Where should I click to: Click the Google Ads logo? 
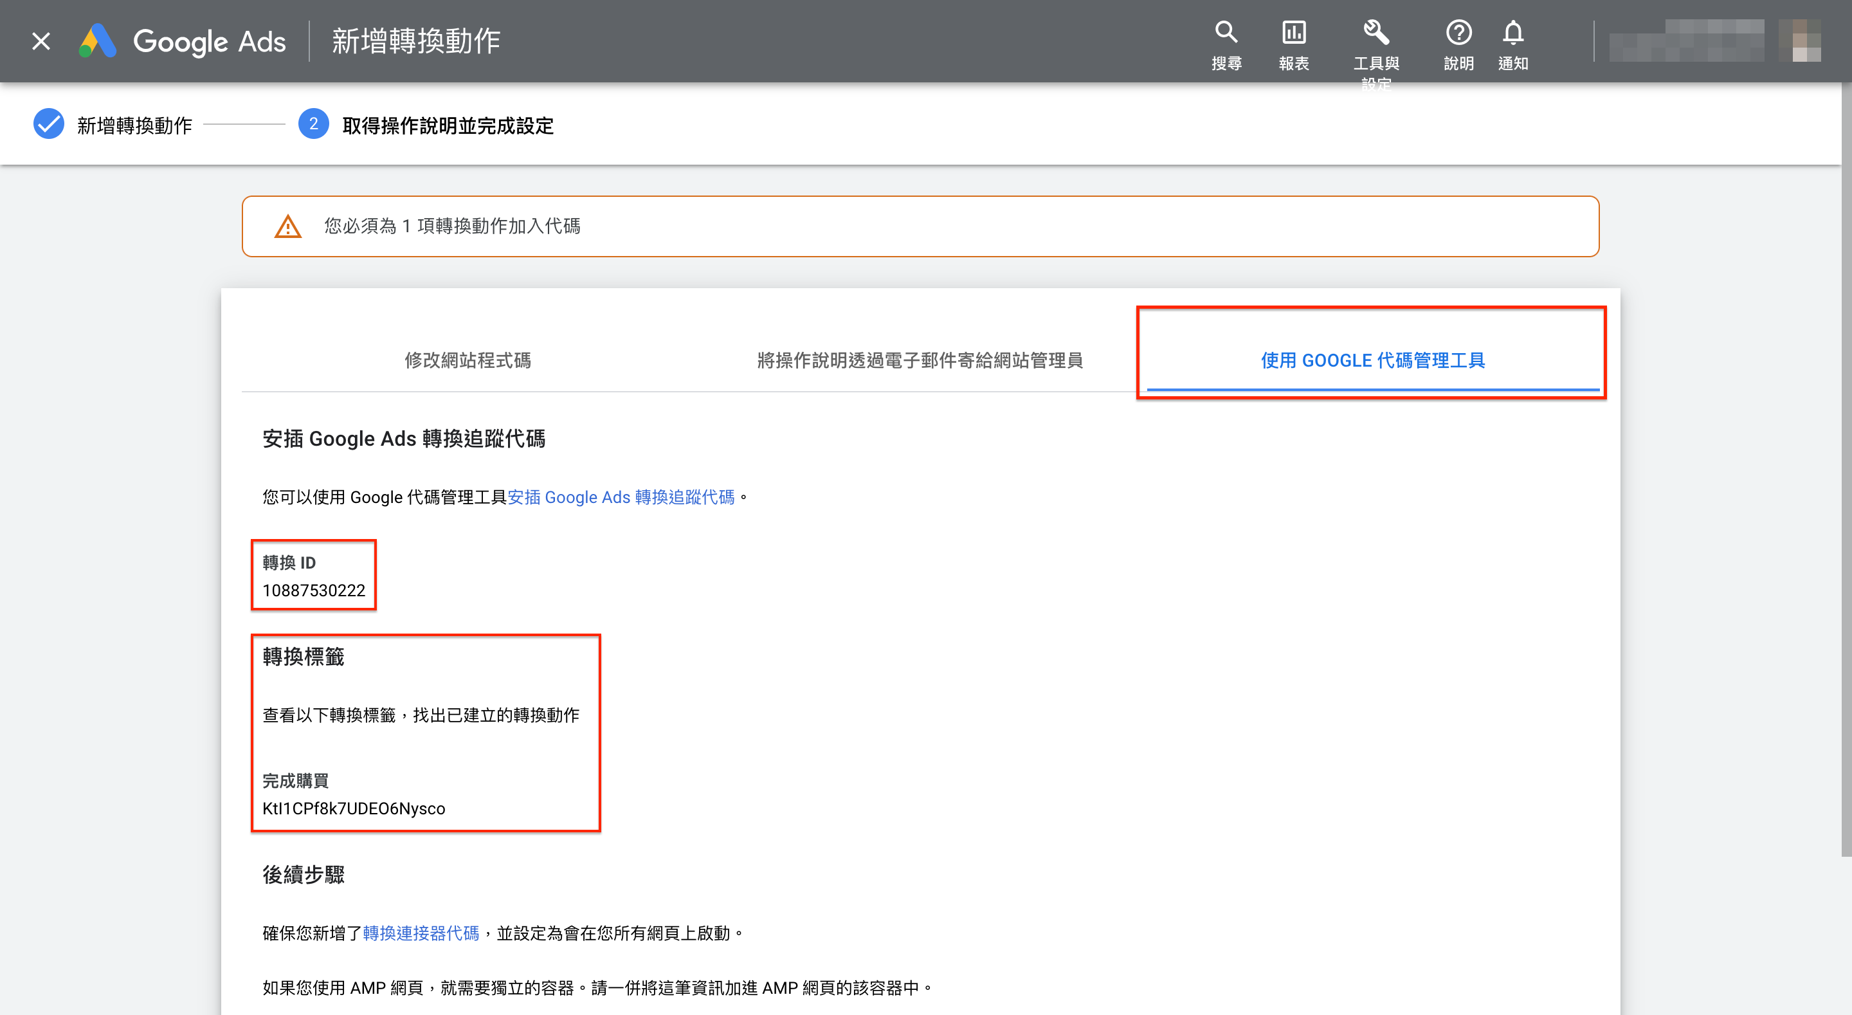pyautogui.click(x=183, y=41)
